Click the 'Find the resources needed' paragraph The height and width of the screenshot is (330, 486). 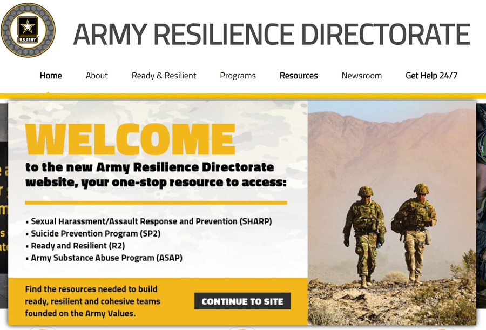[x=93, y=301]
